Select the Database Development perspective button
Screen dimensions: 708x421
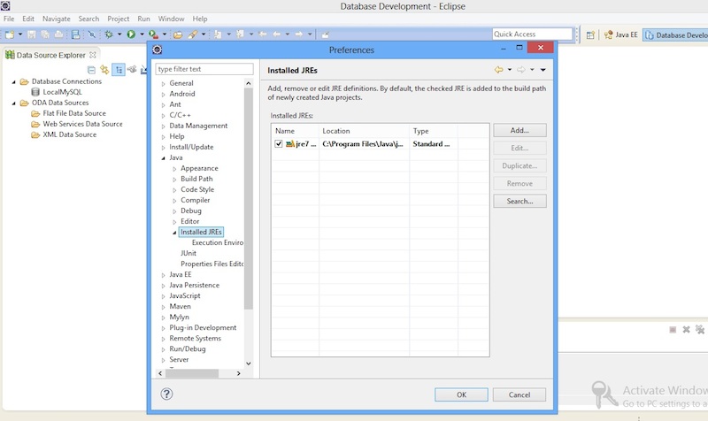click(x=675, y=34)
